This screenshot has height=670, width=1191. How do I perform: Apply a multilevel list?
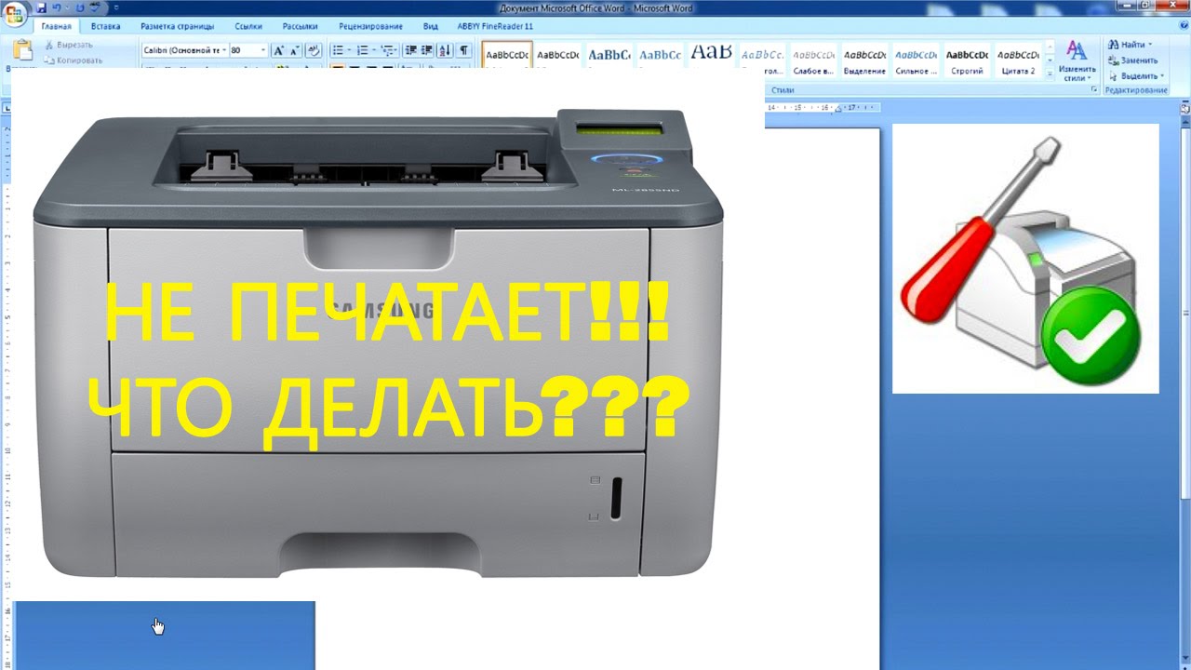point(389,50)
